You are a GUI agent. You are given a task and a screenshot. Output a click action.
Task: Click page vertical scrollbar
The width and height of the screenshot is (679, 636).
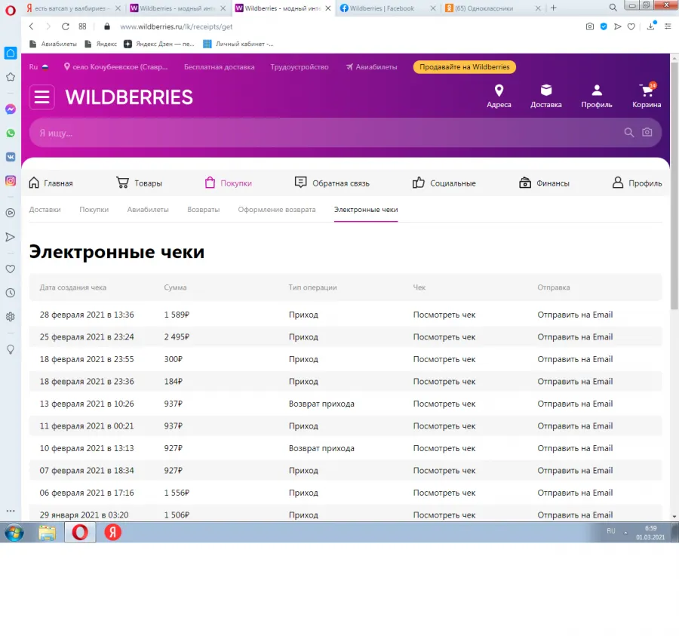point(674,186)
